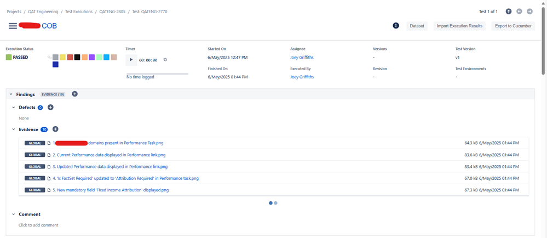Viewport: 547px width, 238px height.
Task: Click Started On '6/May/2025 12:47 PM' value
Action: point(228,58)
